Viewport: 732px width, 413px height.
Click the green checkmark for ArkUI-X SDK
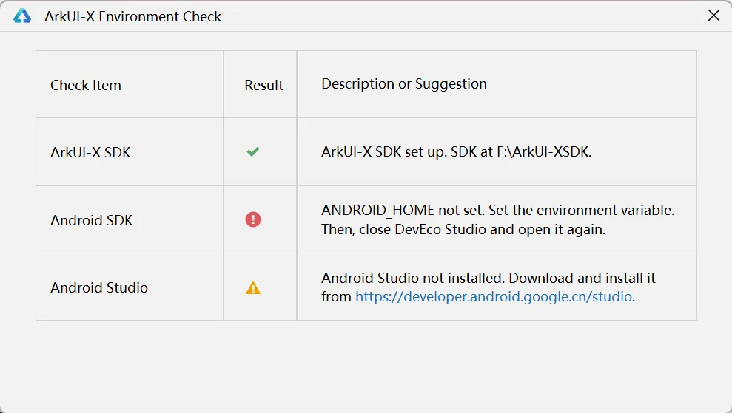point(253,151)
